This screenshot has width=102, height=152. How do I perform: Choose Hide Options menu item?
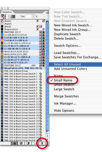pos(64,111)
